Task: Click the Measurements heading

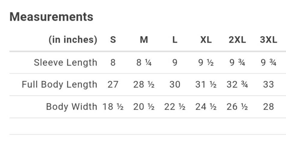Action: pyautogui.click(x=51, y=17)
